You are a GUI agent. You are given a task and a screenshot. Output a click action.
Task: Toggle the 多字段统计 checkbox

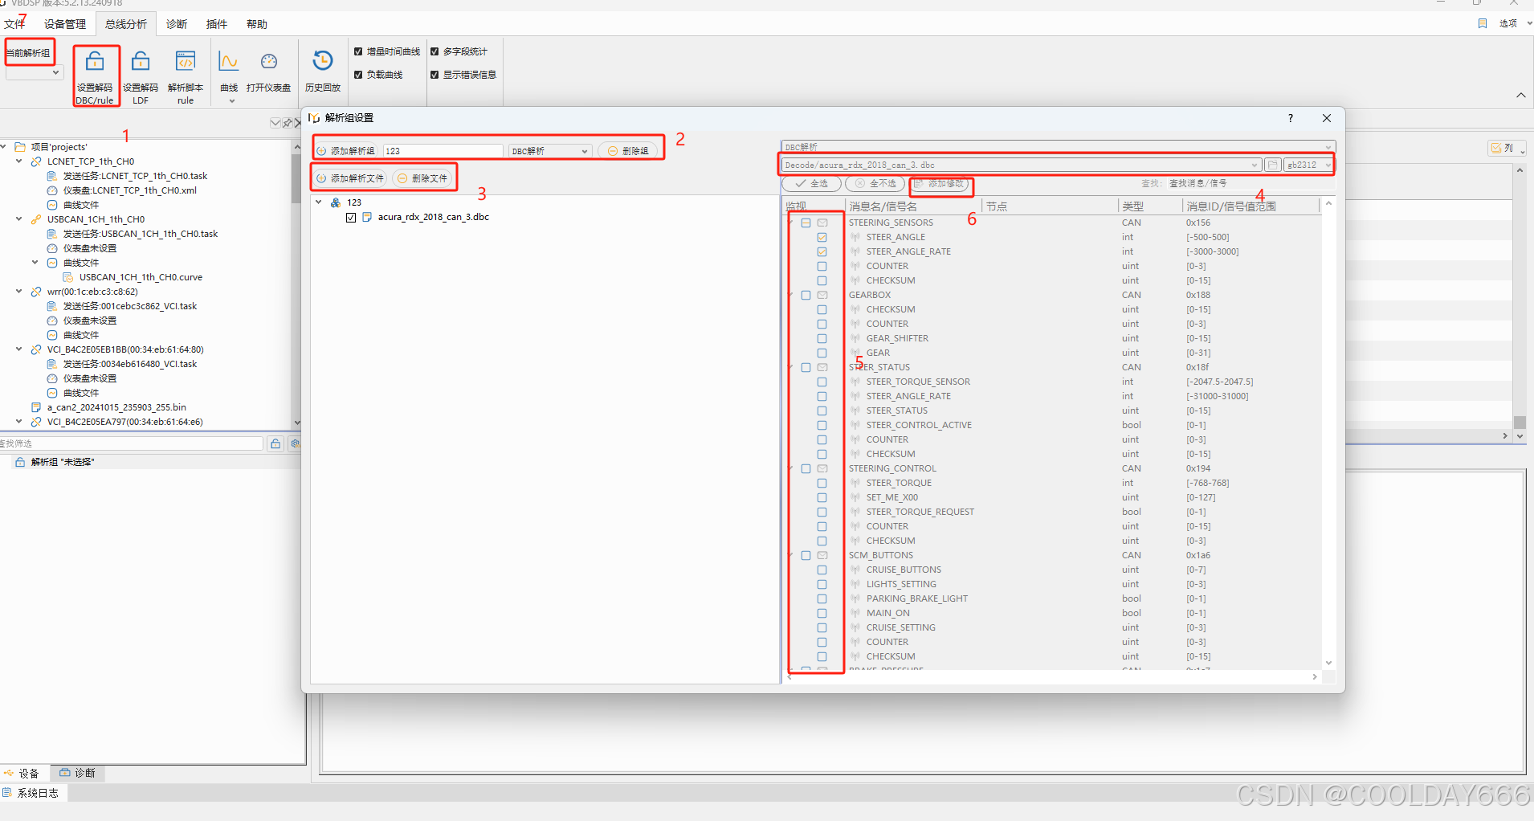click(x=434, y=51)
